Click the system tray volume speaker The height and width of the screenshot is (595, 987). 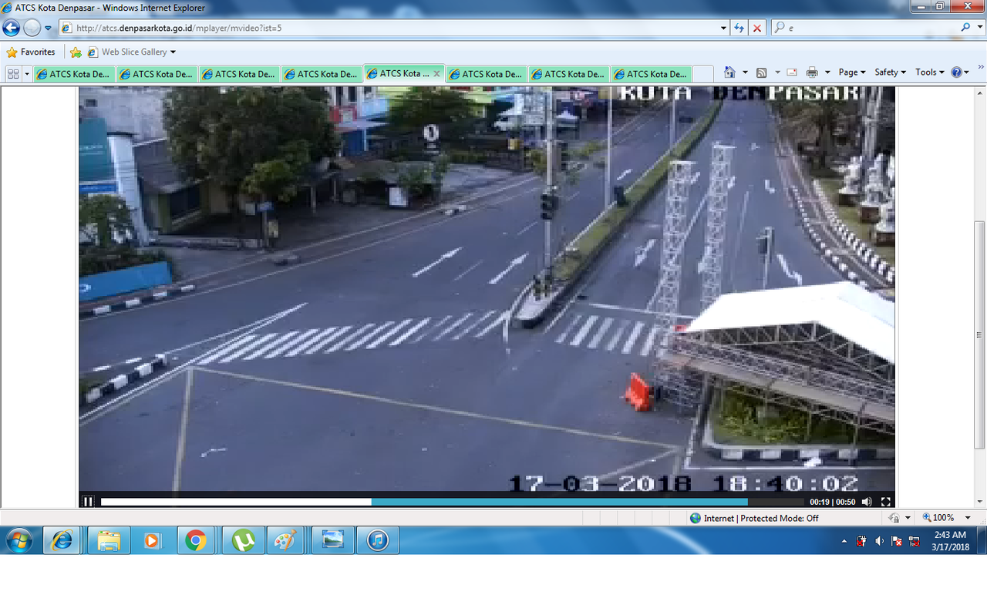tap(879, 541)
